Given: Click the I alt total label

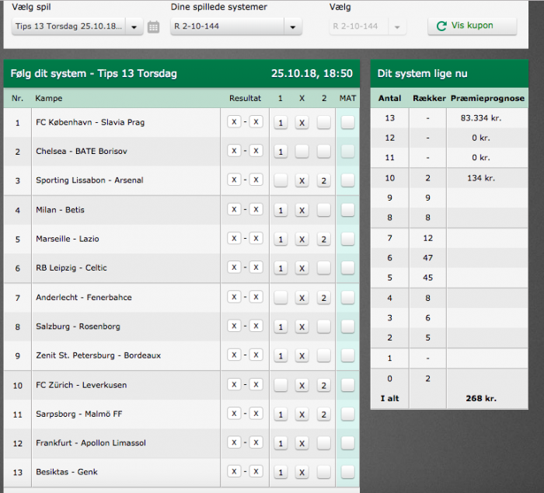Looking at the screenshot, I should (389, 398).
